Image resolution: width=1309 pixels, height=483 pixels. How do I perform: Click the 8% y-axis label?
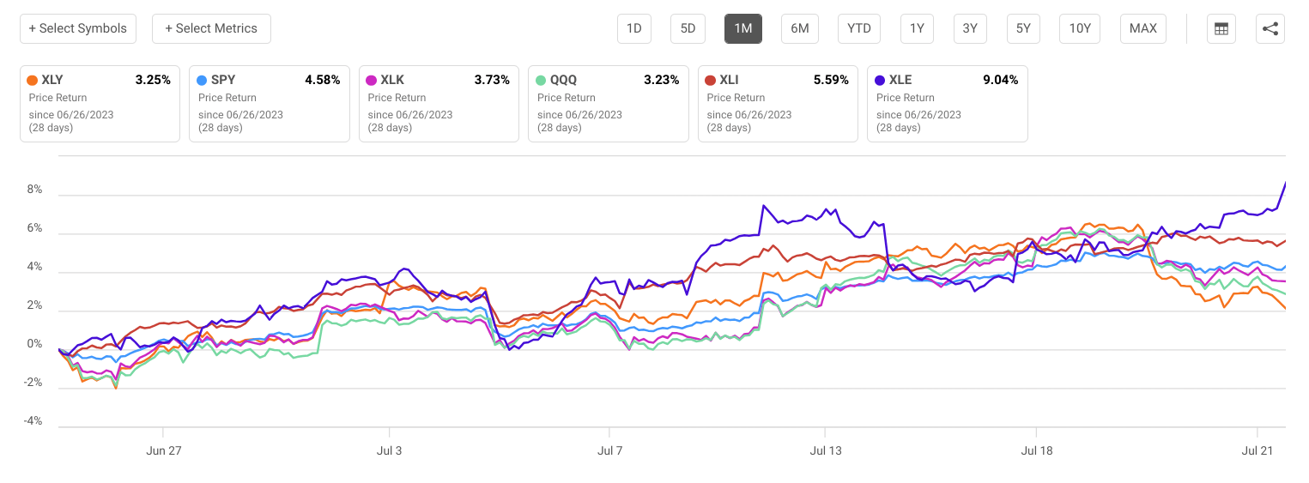(34, 190)
